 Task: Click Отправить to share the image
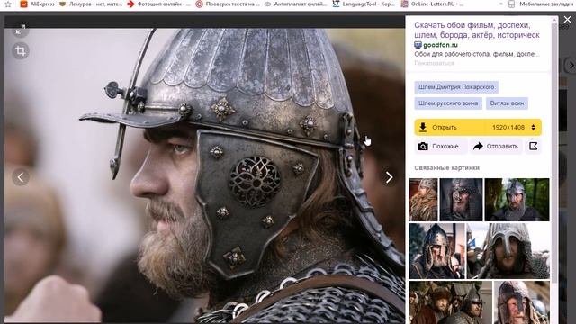click(496, 146)
